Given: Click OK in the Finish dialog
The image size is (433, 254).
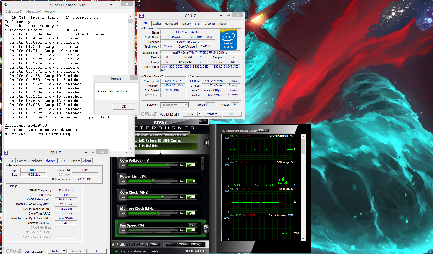Looking at the screenshot, I should coord(124,106).
